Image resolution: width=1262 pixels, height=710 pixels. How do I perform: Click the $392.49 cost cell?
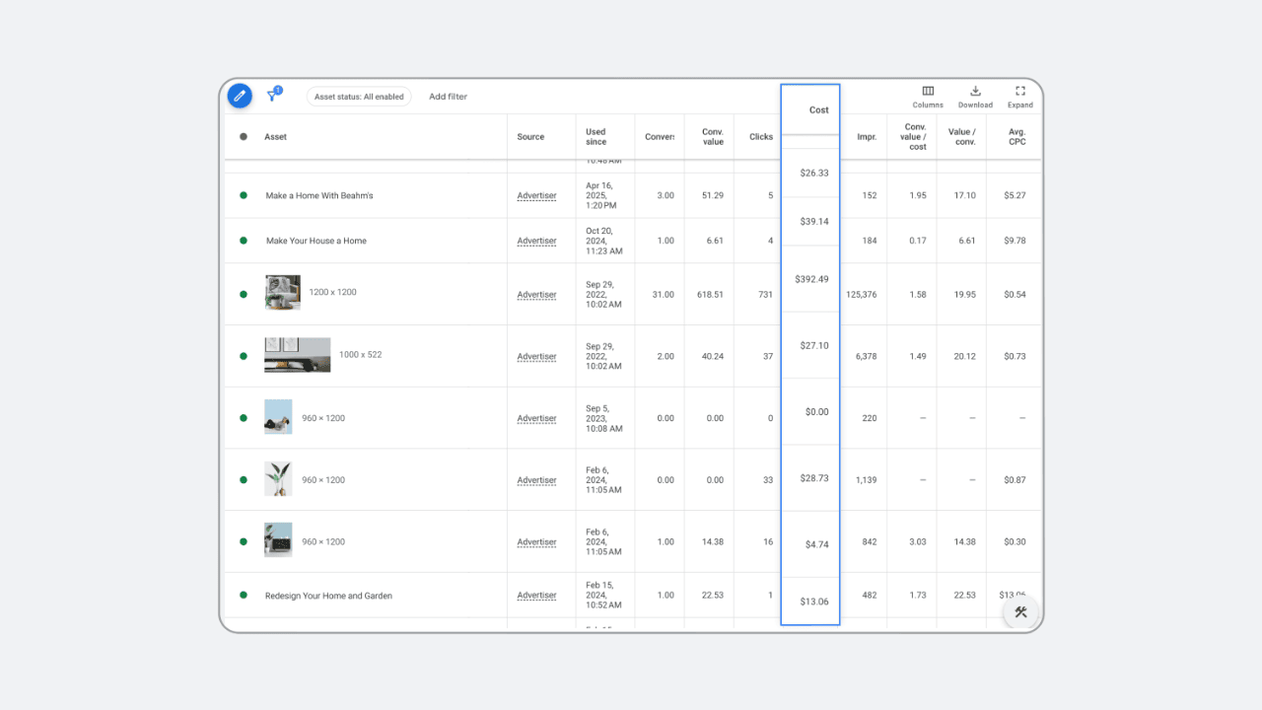tap(811, 279)
